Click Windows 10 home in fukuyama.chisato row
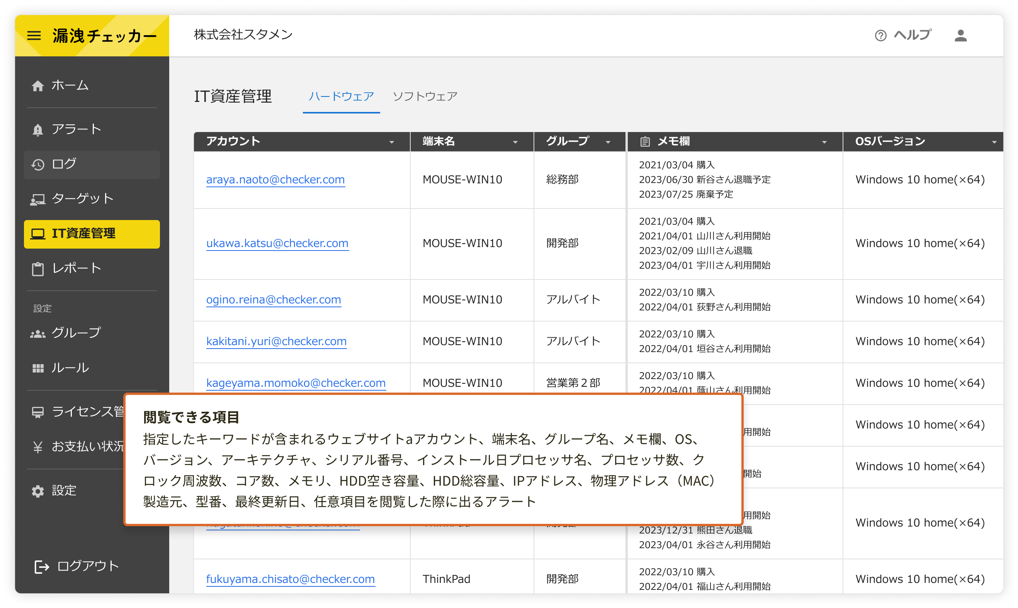The height and width of the screenshot is (608, 1018). coord(919,579)
